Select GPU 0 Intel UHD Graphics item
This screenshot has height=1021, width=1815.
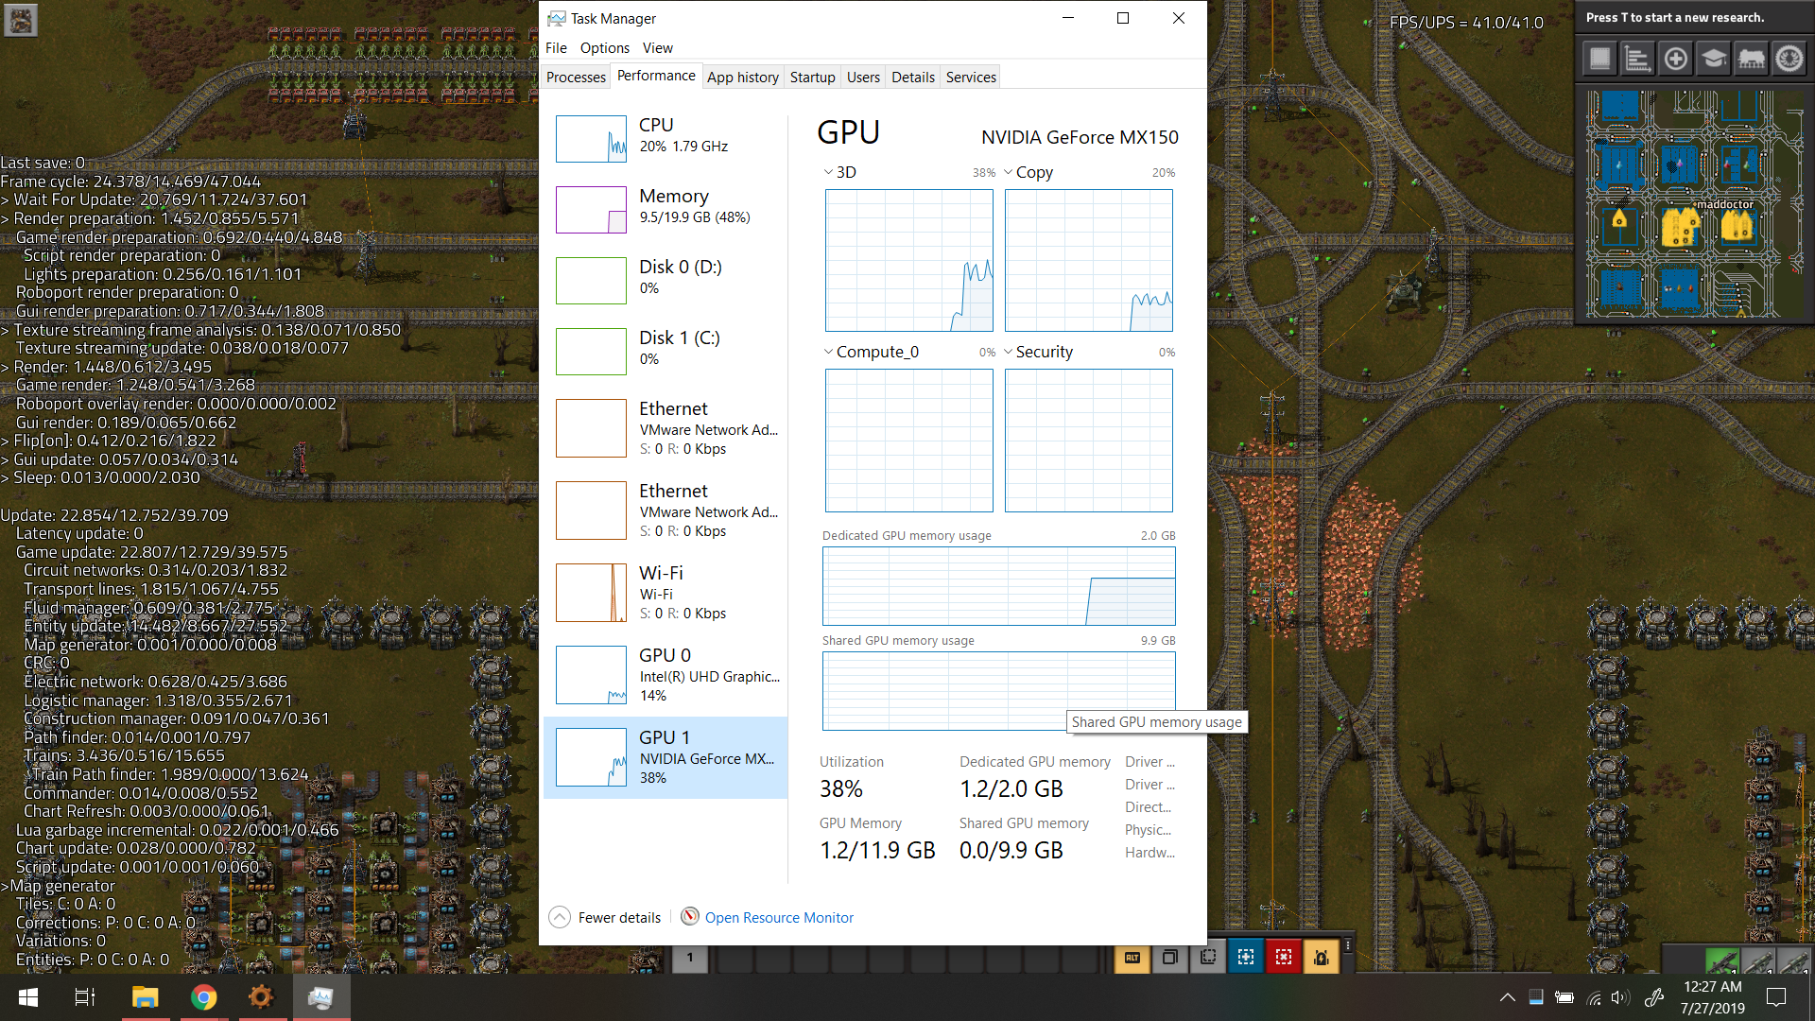pos(665,674)
